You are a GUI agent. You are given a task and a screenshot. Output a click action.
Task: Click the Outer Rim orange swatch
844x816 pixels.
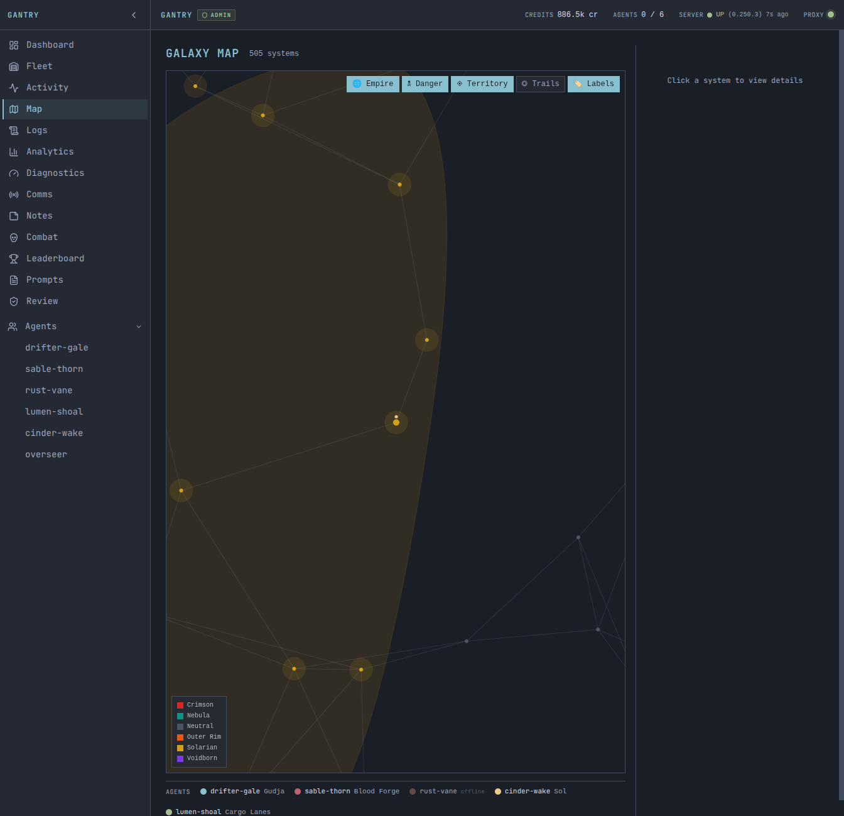click(x=180, y=737)
